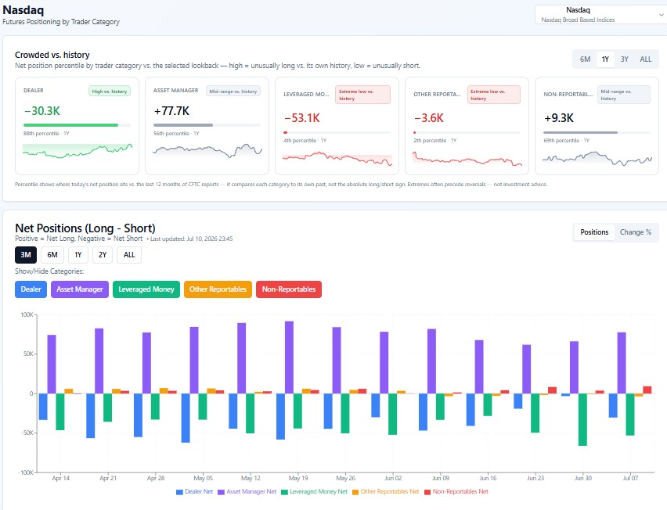Screen dimensions: 667x510
Task: Toggle Dealer category visibility
Action: [x=31, y=289]
